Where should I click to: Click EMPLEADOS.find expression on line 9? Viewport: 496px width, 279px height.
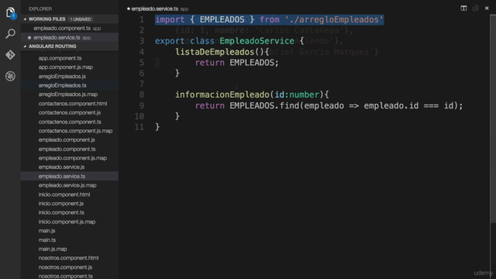264,105
